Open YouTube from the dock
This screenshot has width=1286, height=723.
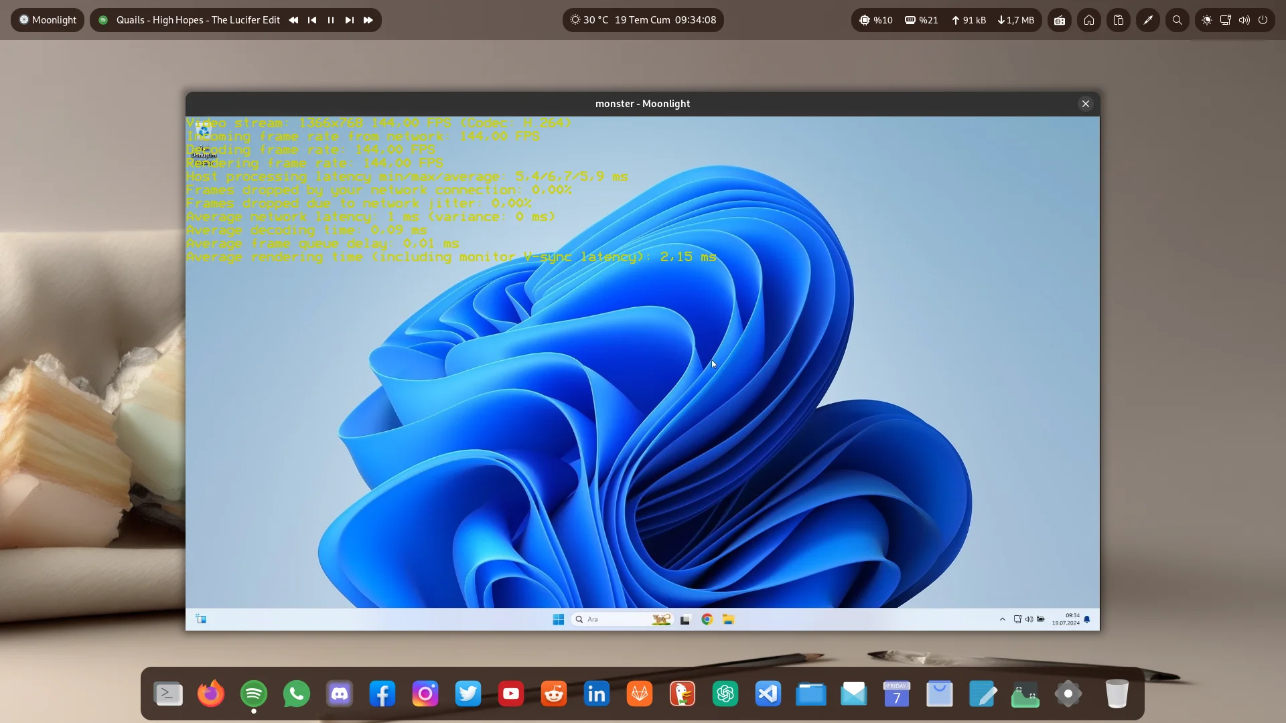pos(511,694)
